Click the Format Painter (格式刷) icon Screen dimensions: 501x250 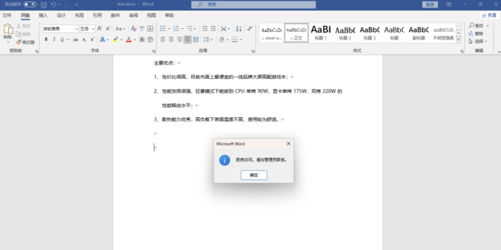(x=18, y=42)
